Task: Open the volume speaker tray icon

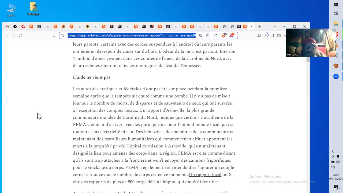Action: pyautogui.click(x=333, y=167)
